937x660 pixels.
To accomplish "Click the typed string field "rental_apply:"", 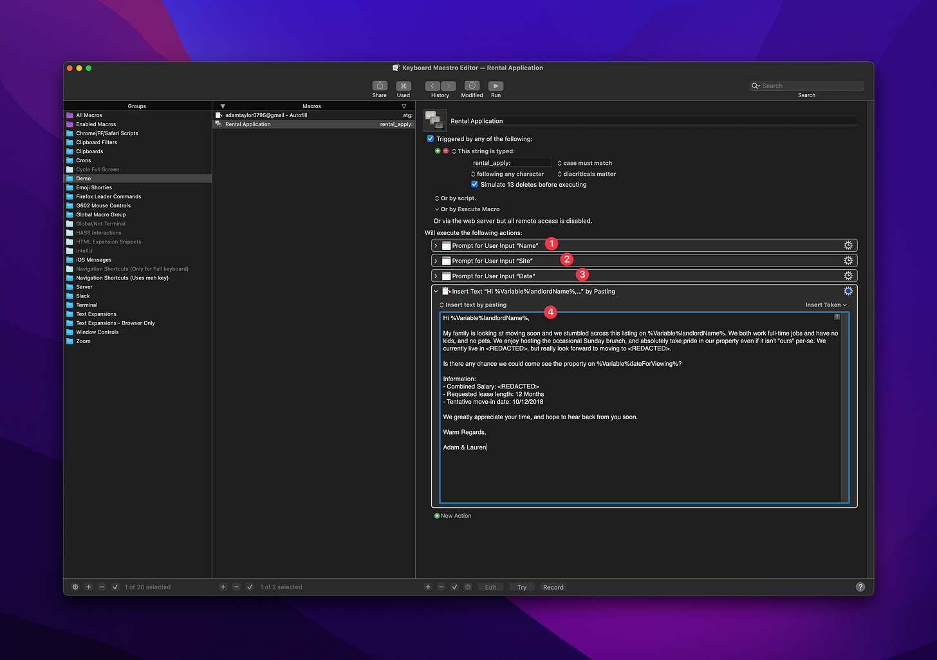I will pos(511,163).
